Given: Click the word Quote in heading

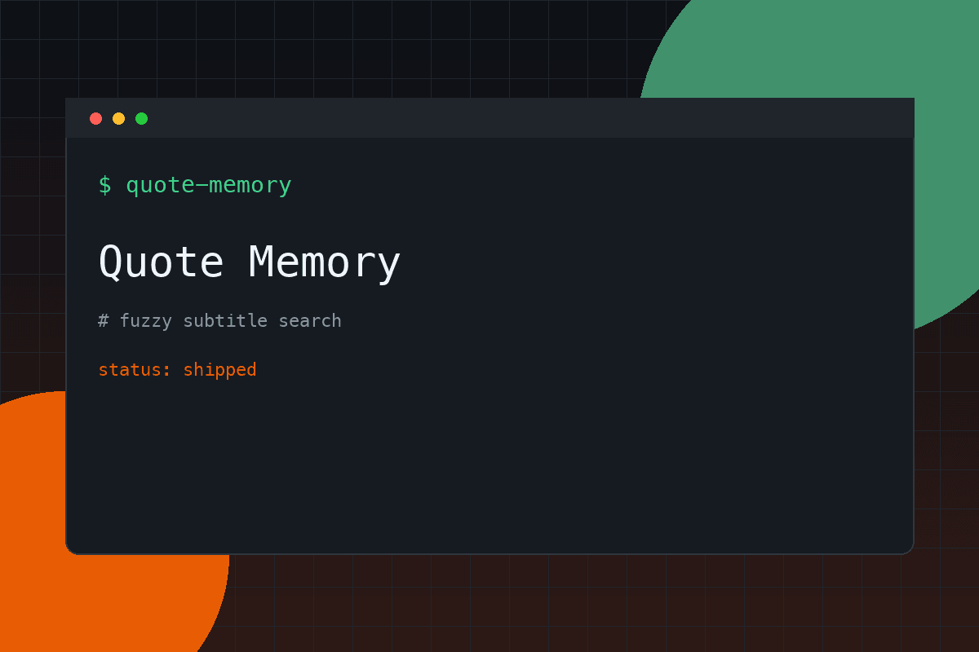Looking at the screenshot, I should [161, 262].
